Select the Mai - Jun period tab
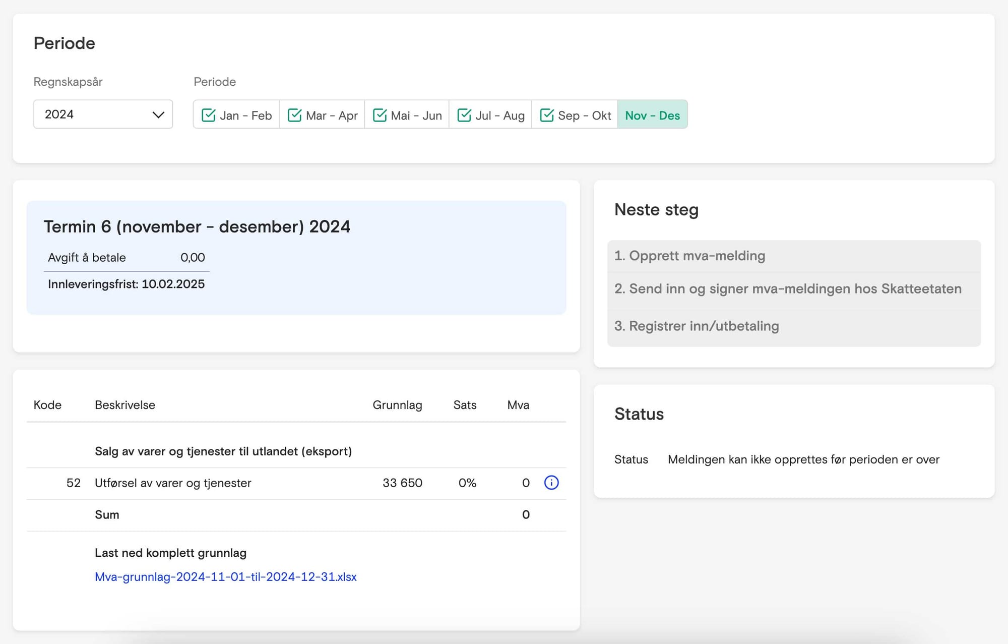Image resolution: width=1008 pixels, height=644 pixels. (407, 115)
